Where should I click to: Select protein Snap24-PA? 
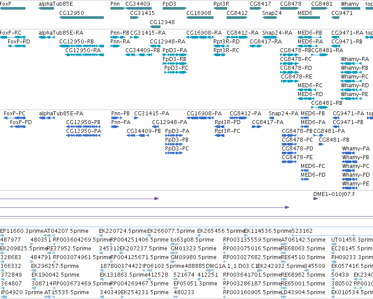[x=283, y=114]
